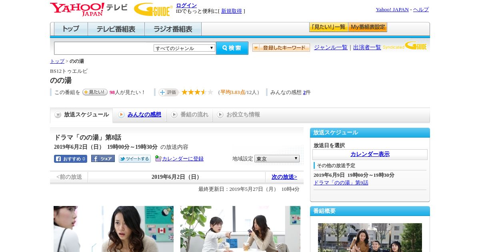The image size is (480, 252).
Task: Click Facebook シェア button
Action: point(103,158)
